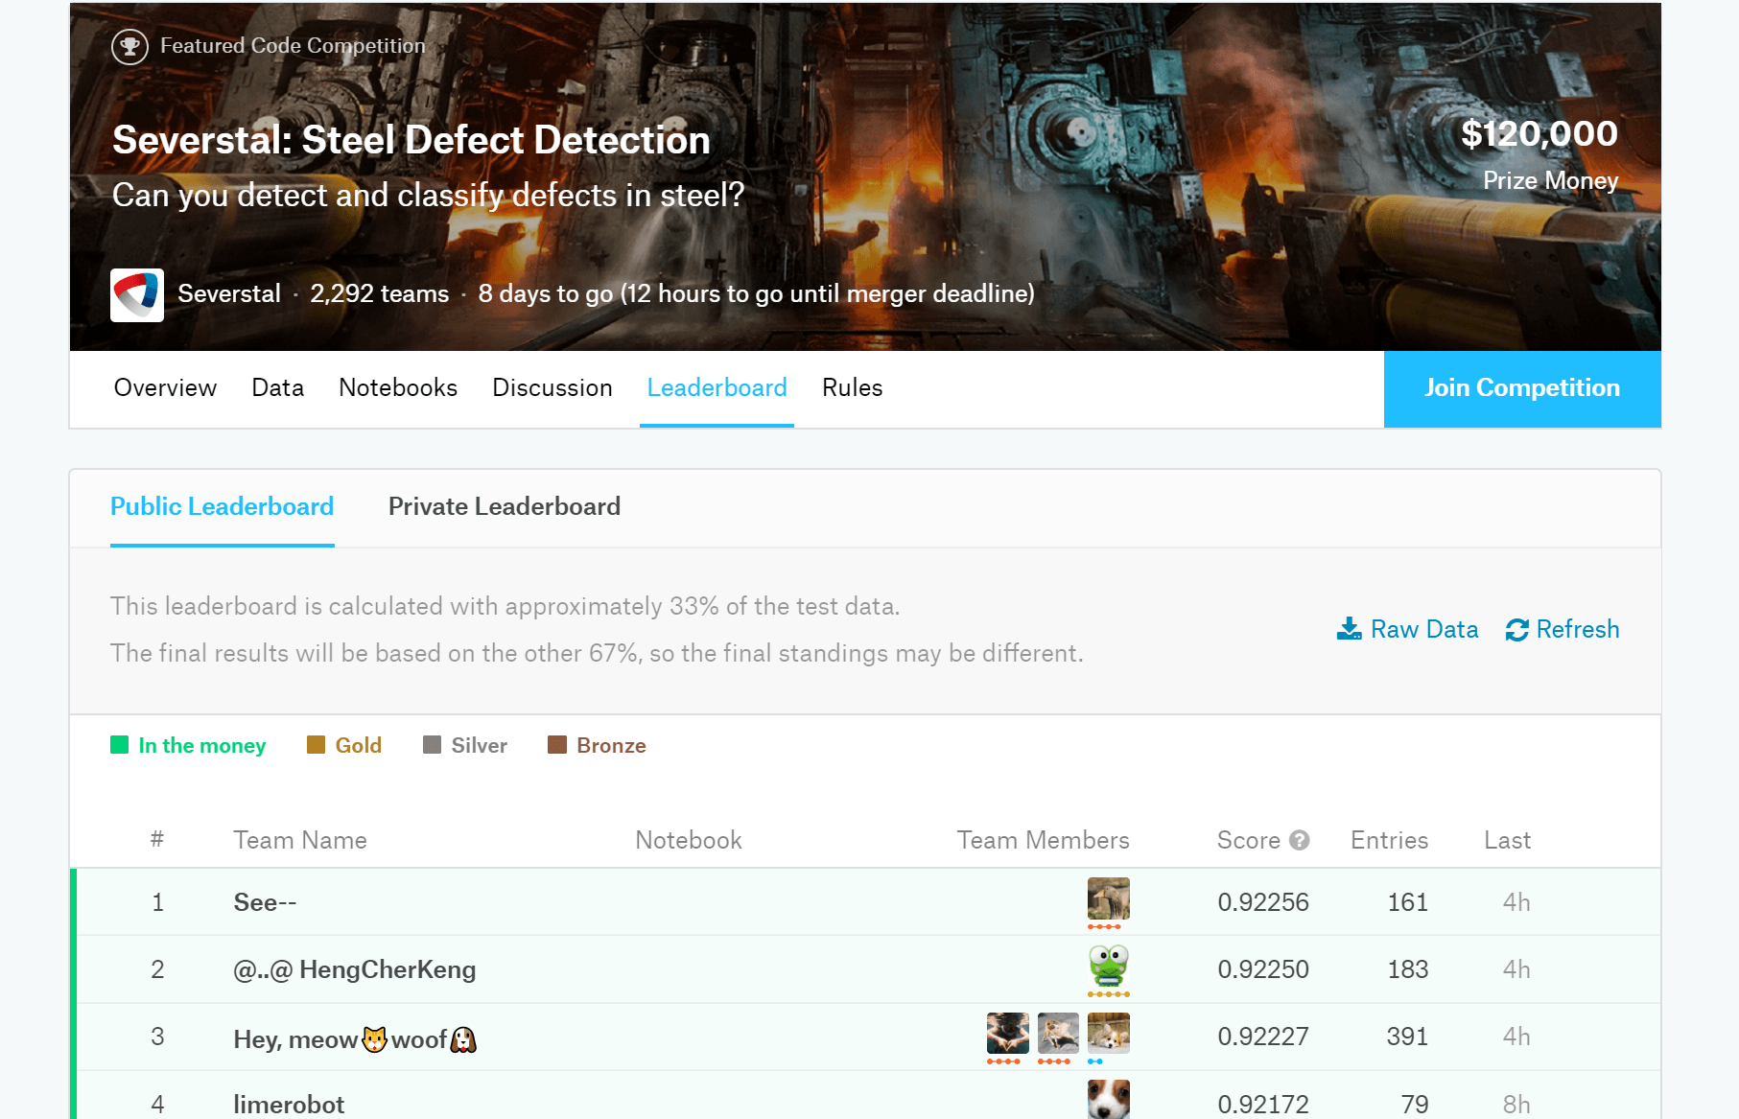This screenshot has height=1119, width=1739.
Task: Click the $120,000 prize amount
Action: click(1539, 134)
